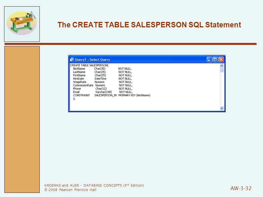Maximize the Query1 Select Query window
The width and height of the screenshot is (263, 197).
pyautogui.click(x=215, y=59)
